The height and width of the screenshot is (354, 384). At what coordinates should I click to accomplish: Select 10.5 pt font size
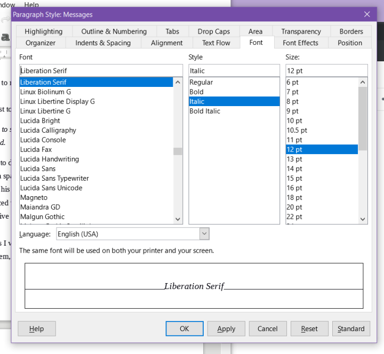tap(322, 130)
